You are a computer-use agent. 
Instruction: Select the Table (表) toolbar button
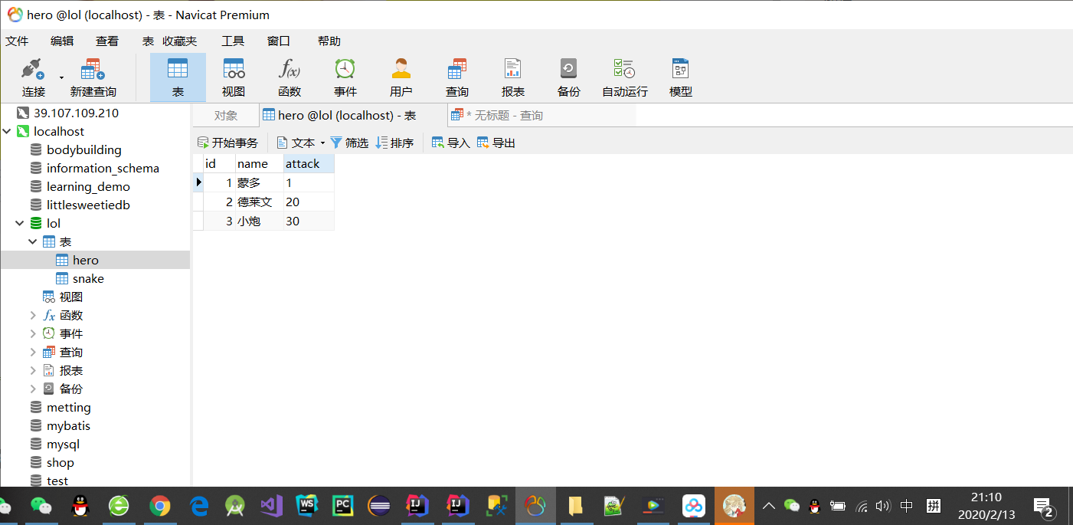point(178,77)
